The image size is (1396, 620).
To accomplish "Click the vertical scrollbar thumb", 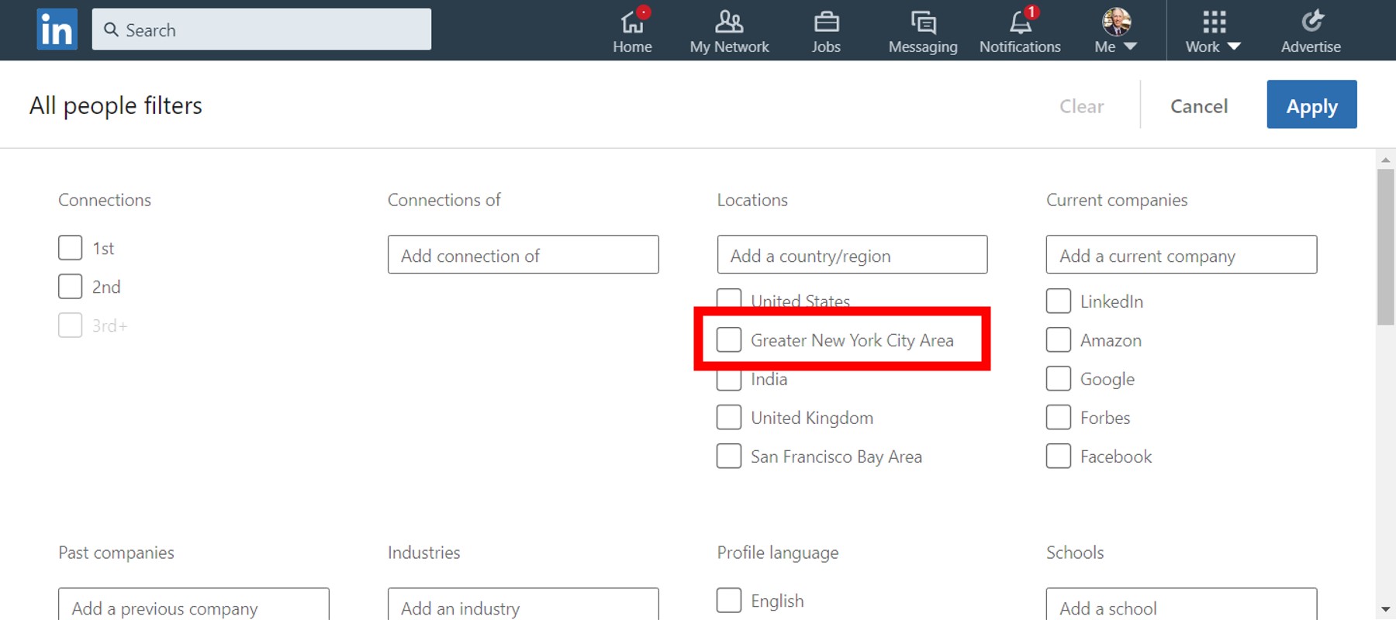I will click(1385, 246).
